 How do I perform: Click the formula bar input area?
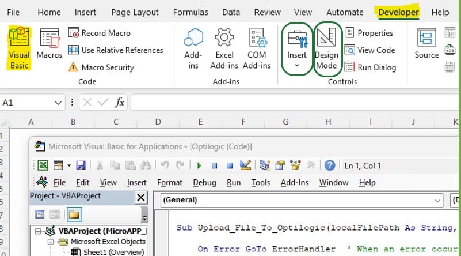[x=295, y=103]
